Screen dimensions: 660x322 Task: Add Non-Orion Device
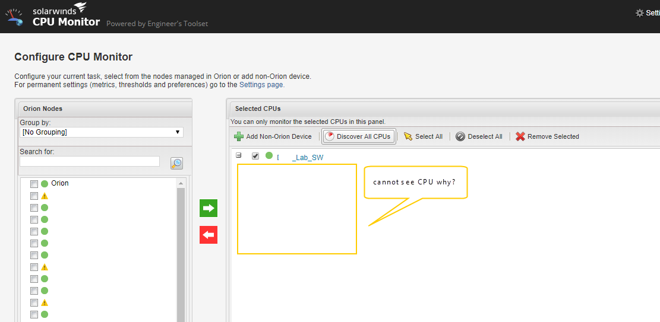click(273, 136)
